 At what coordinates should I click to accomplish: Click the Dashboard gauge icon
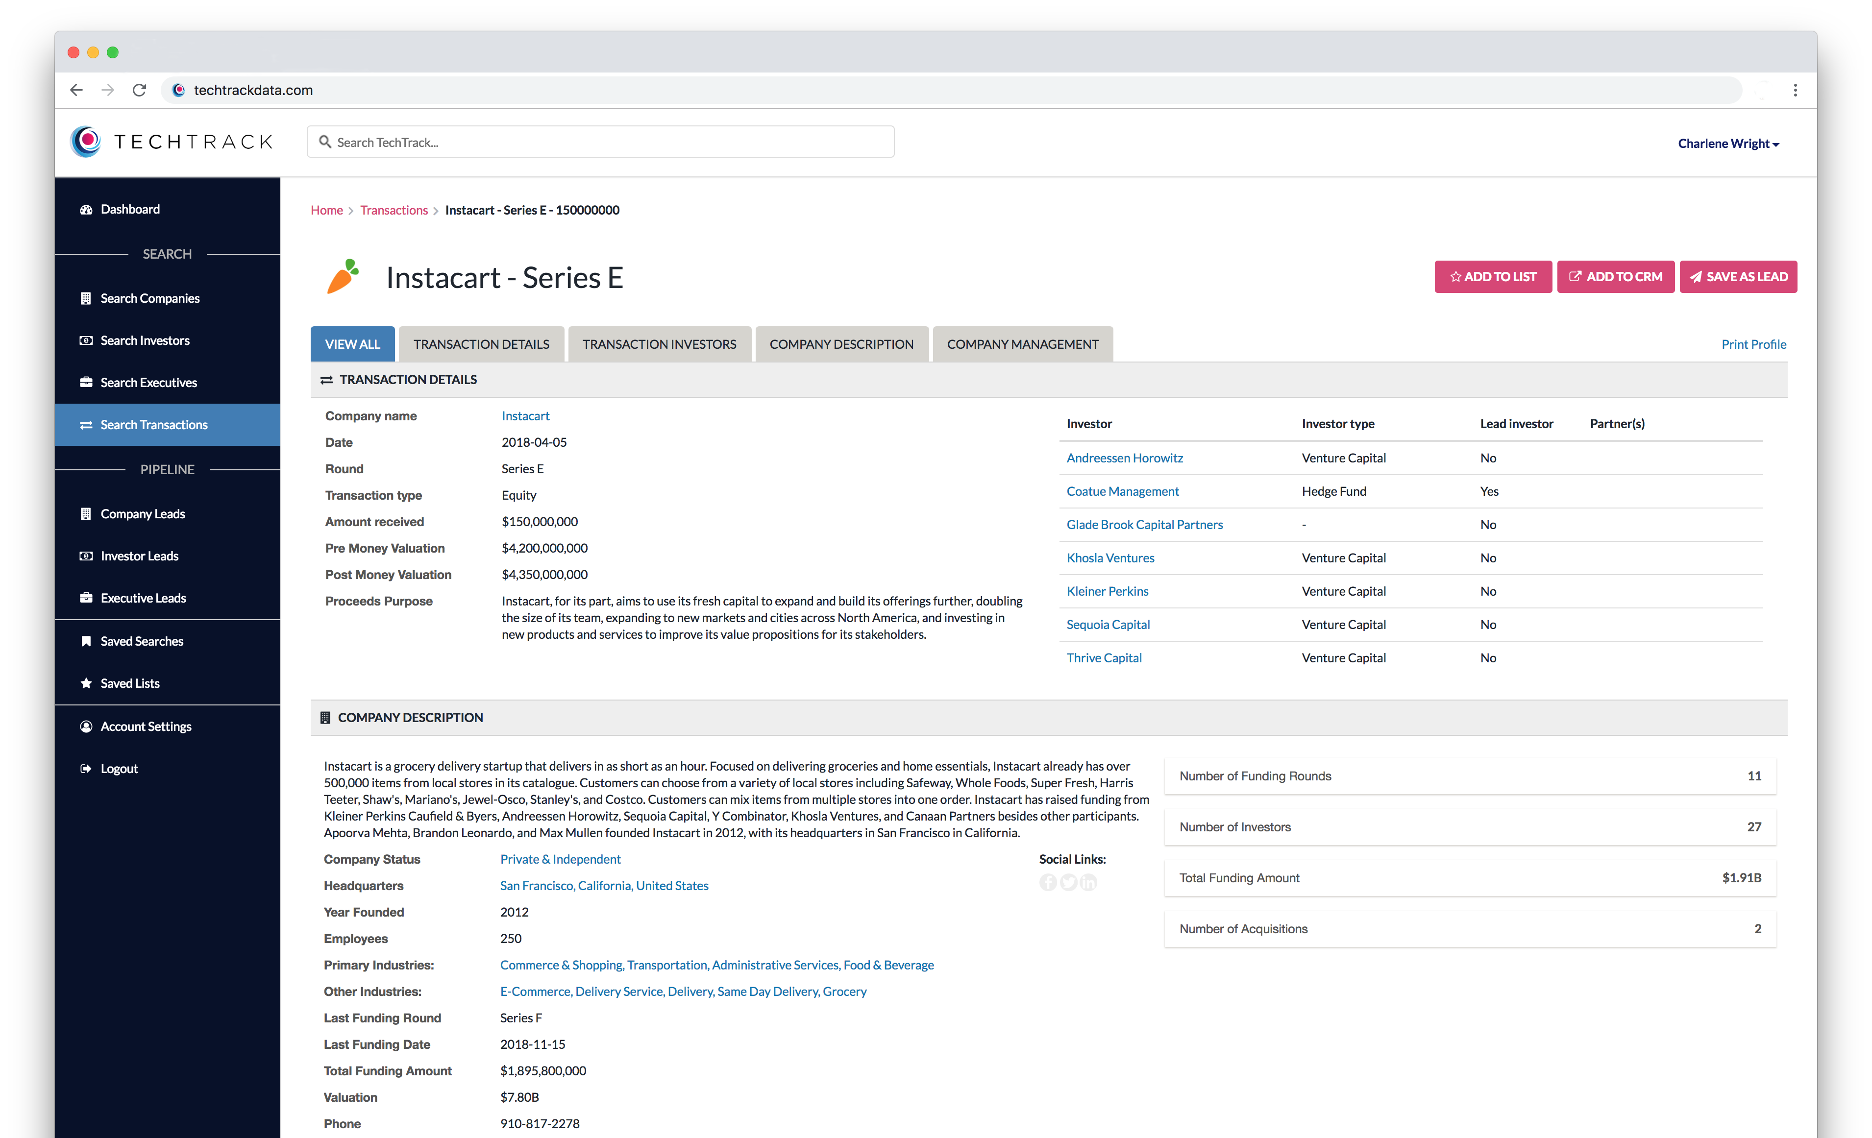click(86, 209)
